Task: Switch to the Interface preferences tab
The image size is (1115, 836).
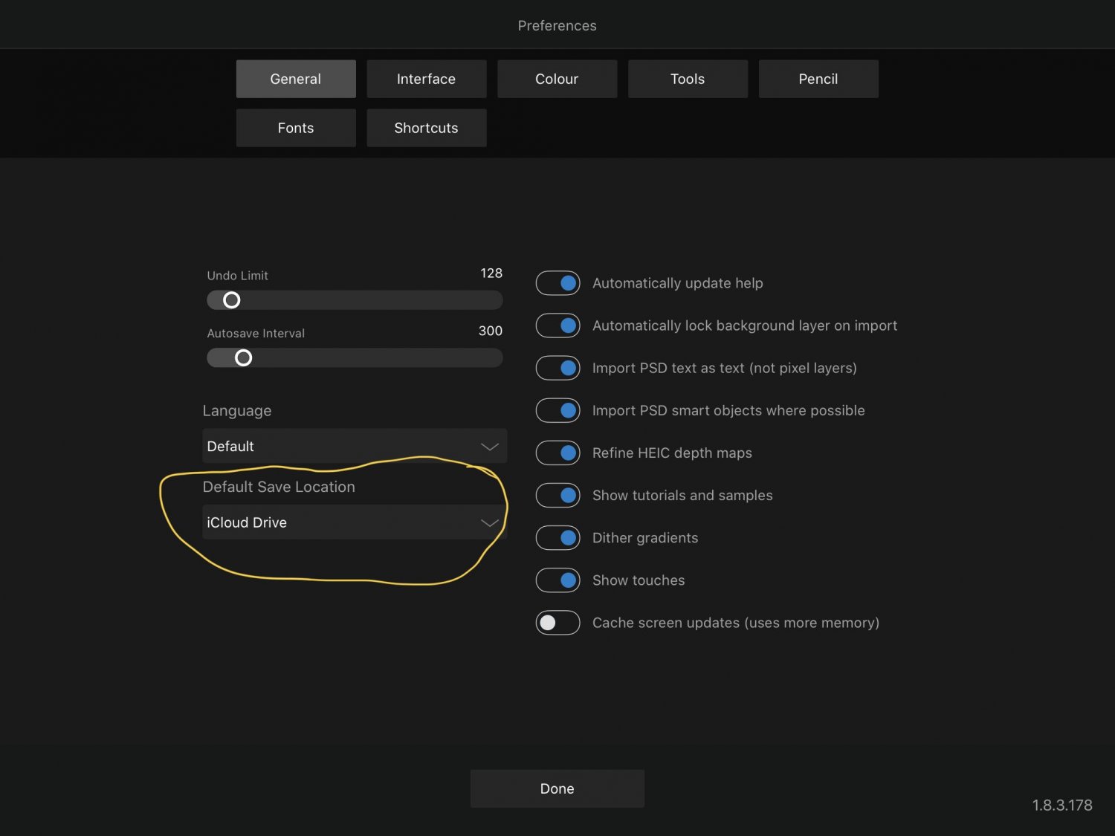Action: click(426, 79)
